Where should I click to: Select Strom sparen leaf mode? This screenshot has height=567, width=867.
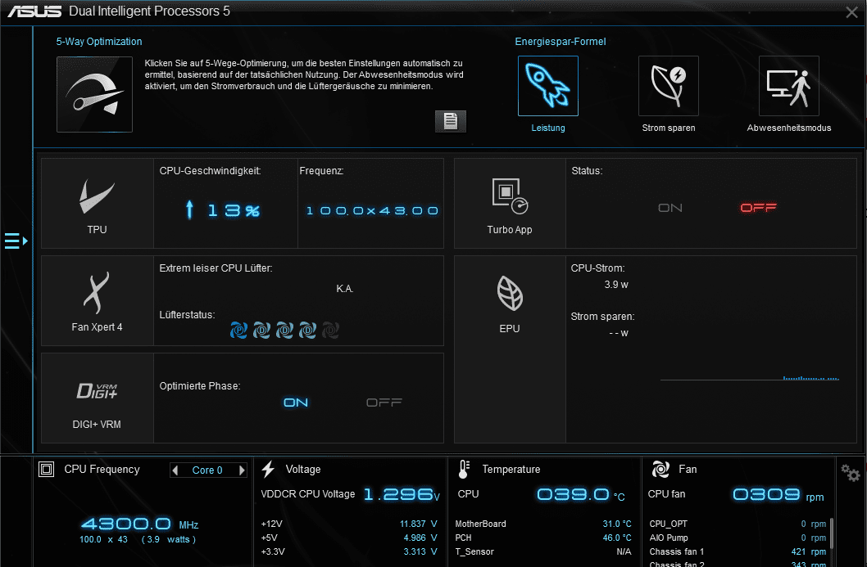pos(669,86)
